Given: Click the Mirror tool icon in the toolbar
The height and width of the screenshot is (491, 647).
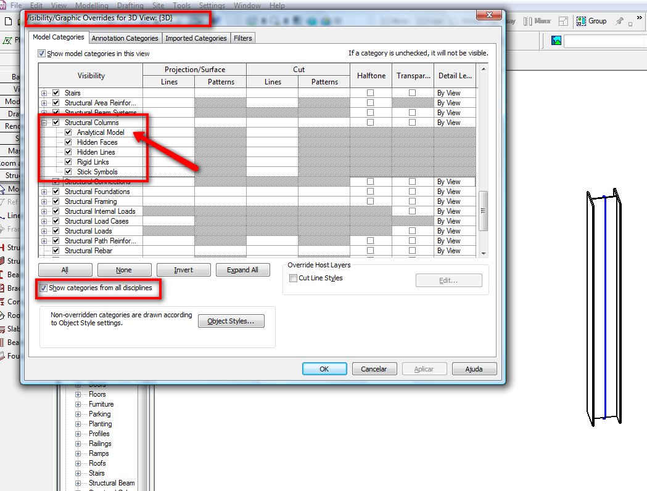Looking at the screenshot, I should pos(528,21).
